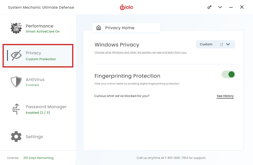Click the Windows Privacy description link
Screen dimensions: 253x165
click(141, 53)
